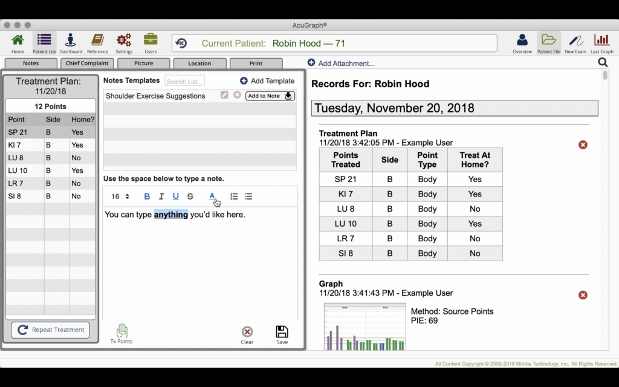Viewport: 619px width, 387px height.
Task: Insert a bulleted list
Action: tap(248, 197)
